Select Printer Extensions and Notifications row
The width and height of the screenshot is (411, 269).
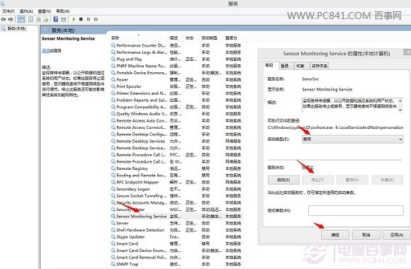176,93
